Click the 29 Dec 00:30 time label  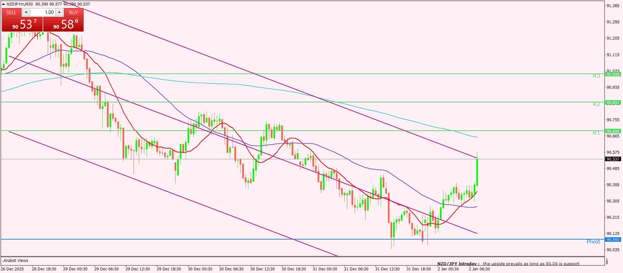tap(75, 269)
